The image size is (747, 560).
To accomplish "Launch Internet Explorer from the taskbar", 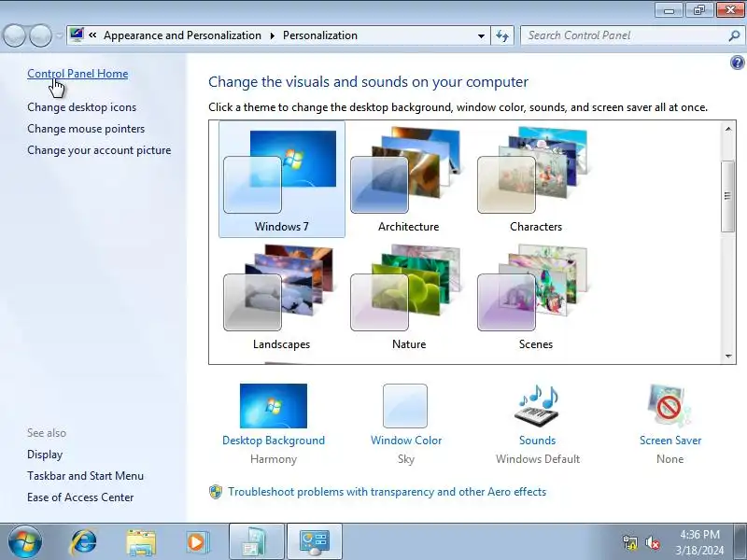I will click(83, 542).
